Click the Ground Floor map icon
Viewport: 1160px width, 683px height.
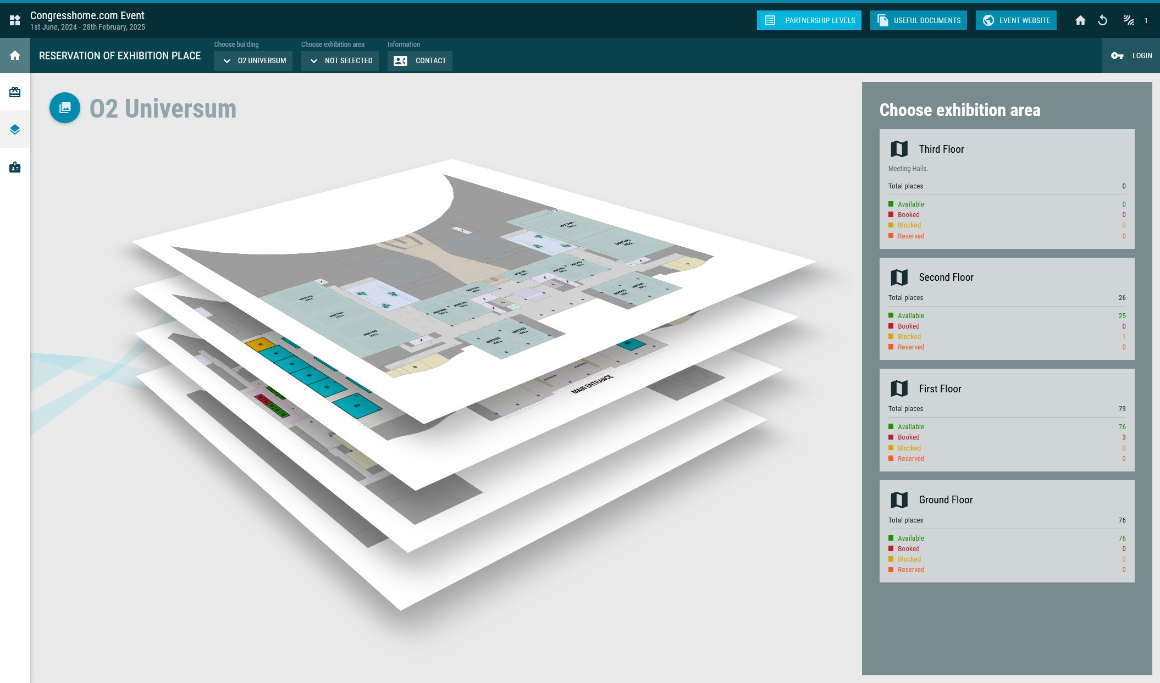[899, 499]
